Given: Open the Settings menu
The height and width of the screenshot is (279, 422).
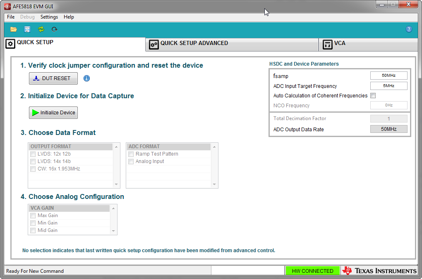Looking at the screenshot, I should pos(49,17).
